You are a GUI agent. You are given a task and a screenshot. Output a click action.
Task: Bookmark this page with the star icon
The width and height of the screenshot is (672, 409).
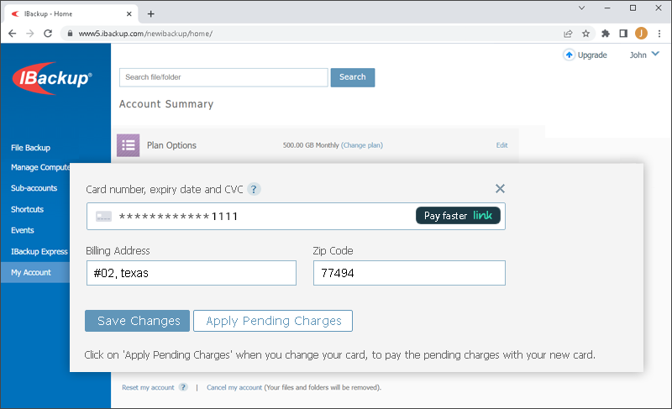[x=585, y=34]
